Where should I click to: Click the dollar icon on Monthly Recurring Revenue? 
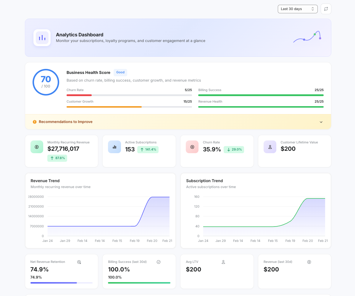pyautogui.click(x=37, y=147)
